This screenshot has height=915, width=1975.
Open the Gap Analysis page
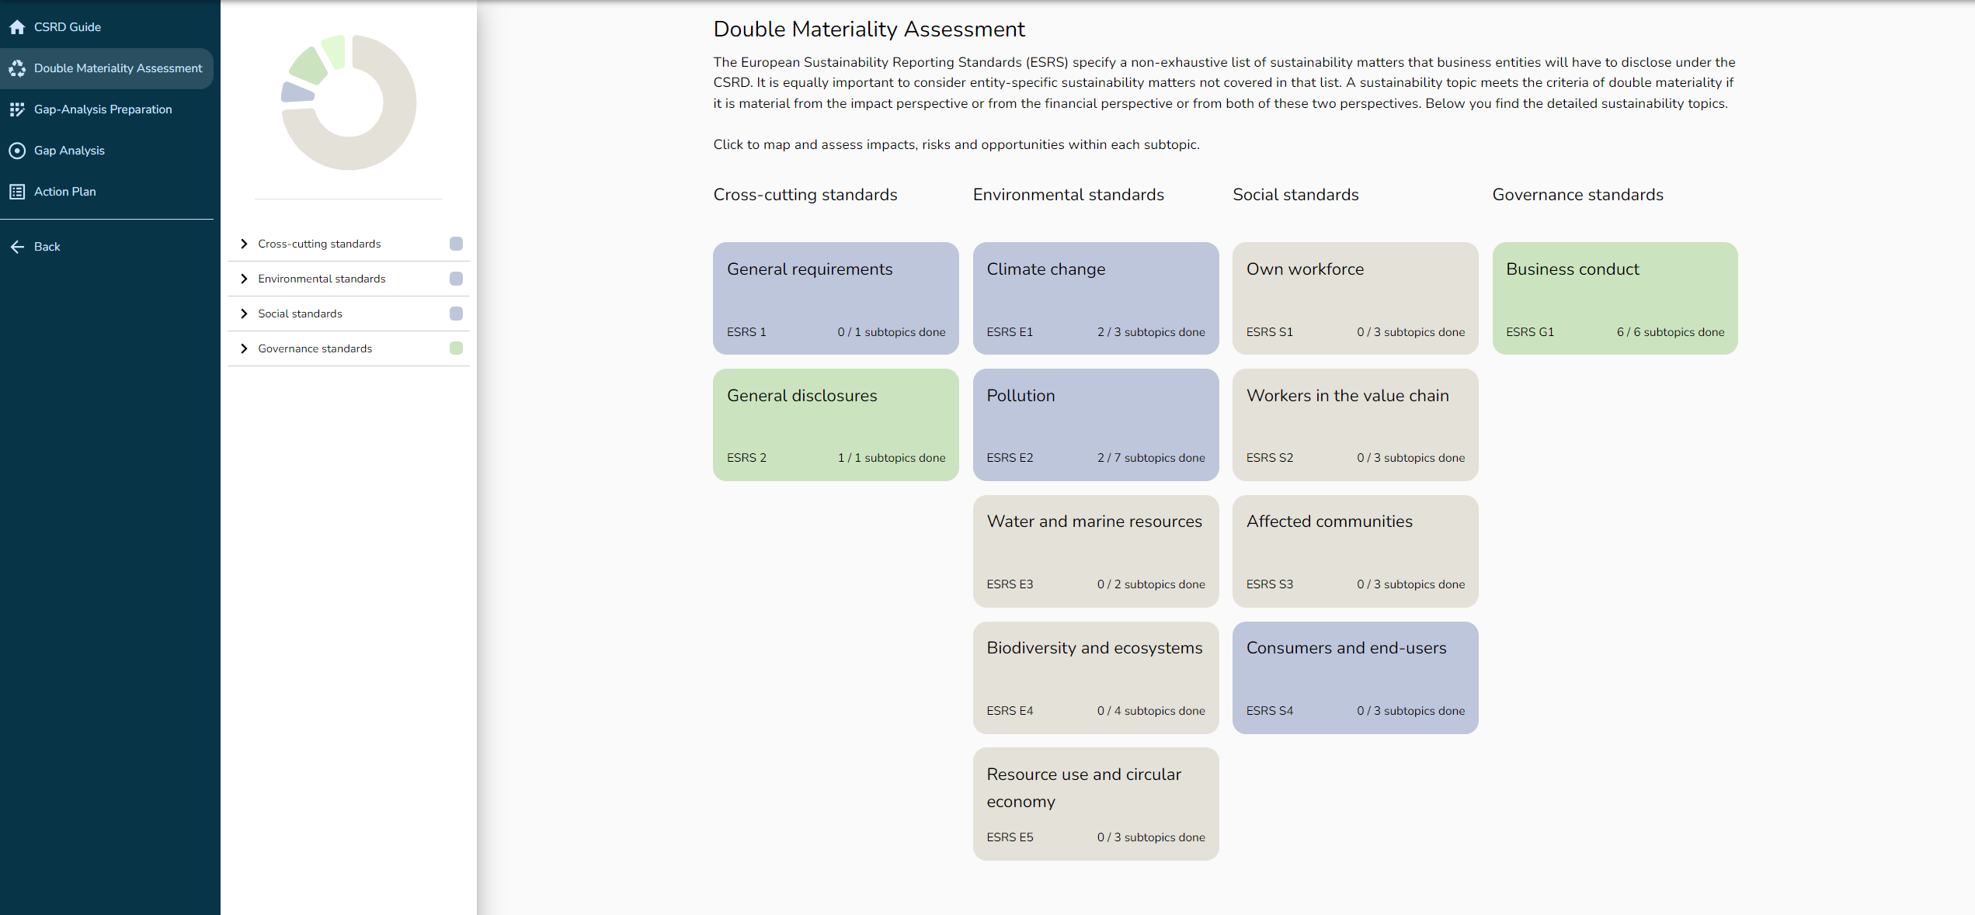[106, 151]
